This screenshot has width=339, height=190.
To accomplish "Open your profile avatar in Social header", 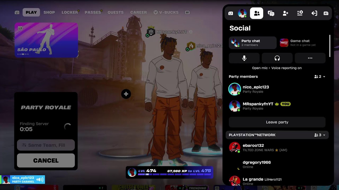I will coord(242,13).
